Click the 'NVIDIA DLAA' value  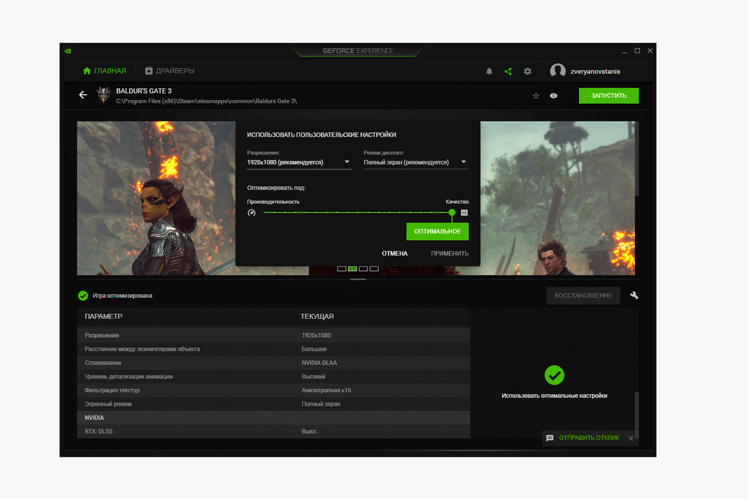point(319,363)
